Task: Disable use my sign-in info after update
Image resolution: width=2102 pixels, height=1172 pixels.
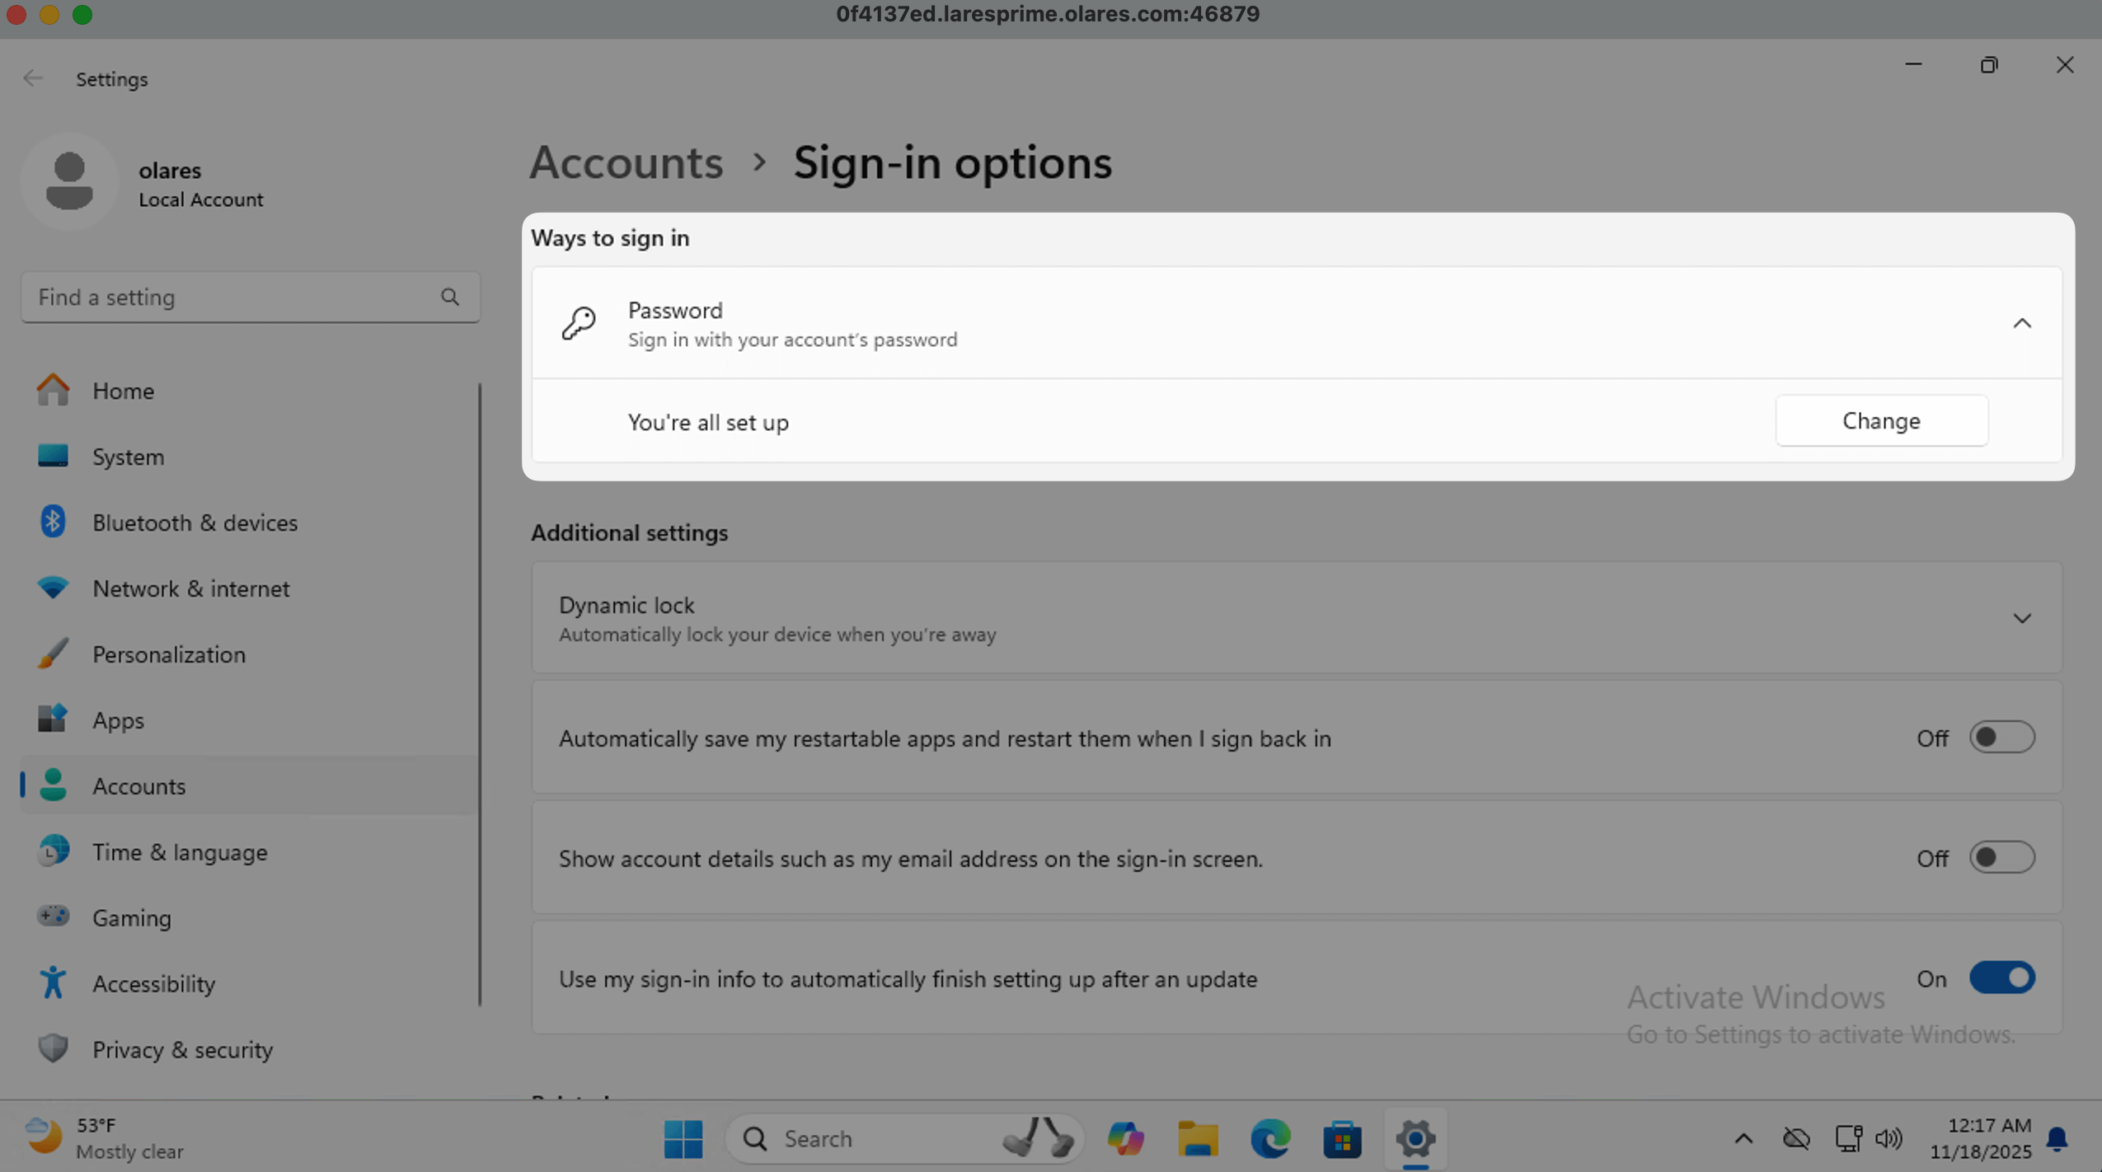Action: pos(2001,977)
